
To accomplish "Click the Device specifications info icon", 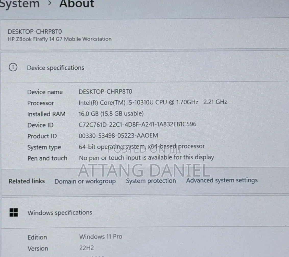I will (13, 67).
